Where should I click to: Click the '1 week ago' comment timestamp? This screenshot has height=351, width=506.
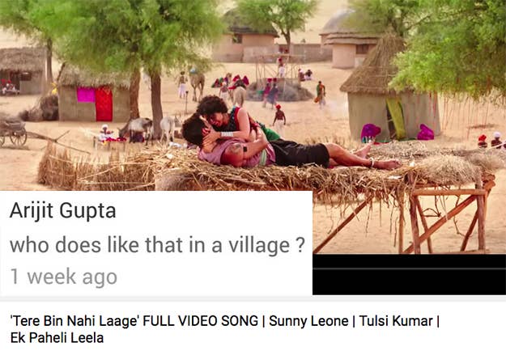(64, 277)
